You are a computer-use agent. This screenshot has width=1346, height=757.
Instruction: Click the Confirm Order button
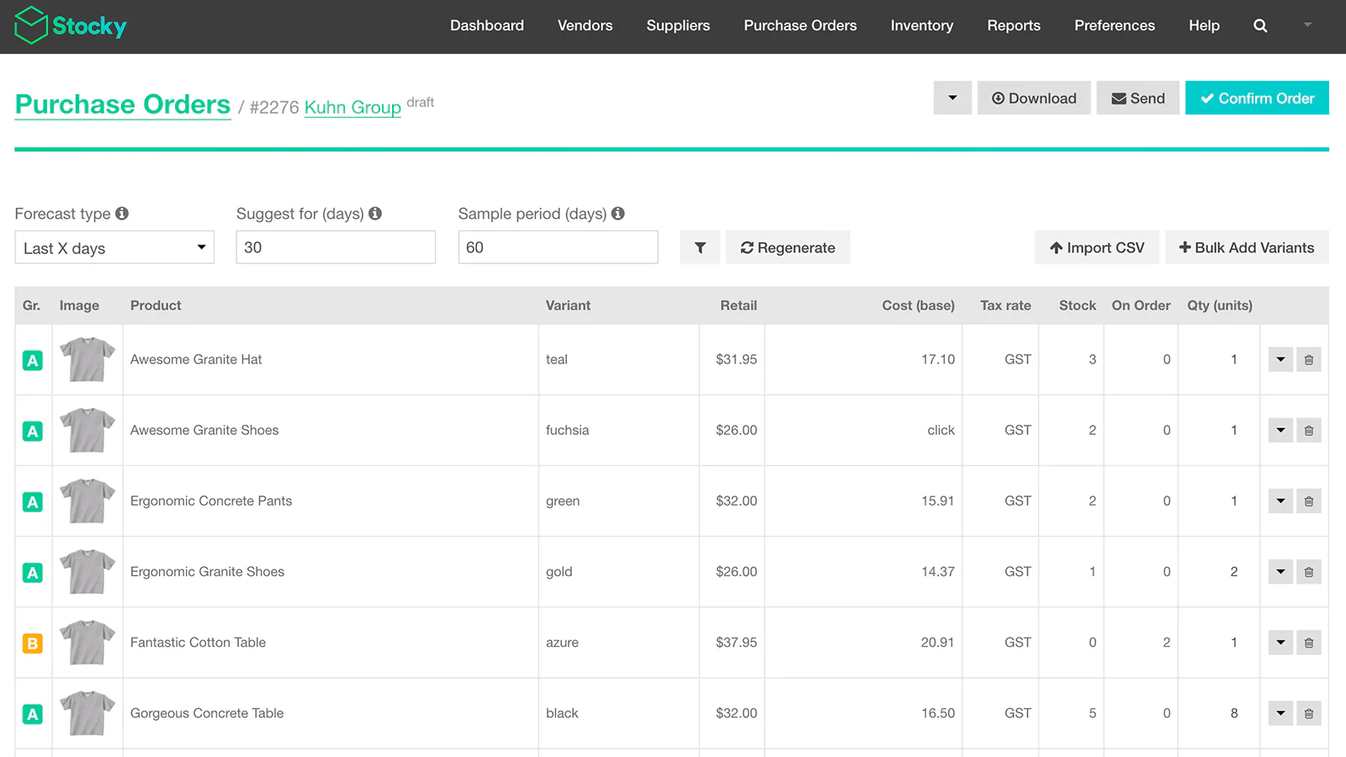point(1257,98)
